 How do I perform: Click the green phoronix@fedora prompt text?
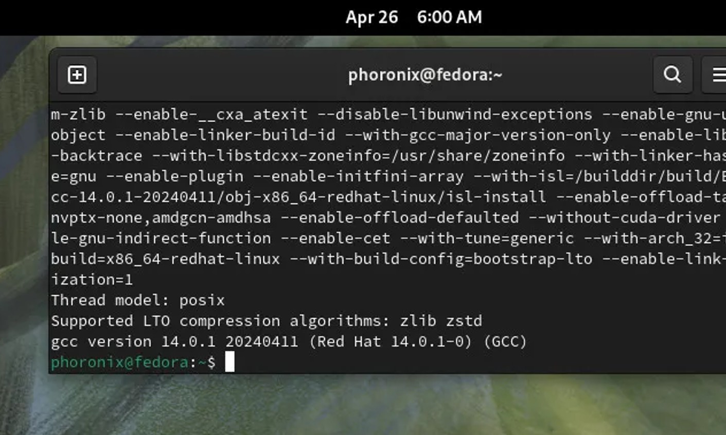pos(119,362)
